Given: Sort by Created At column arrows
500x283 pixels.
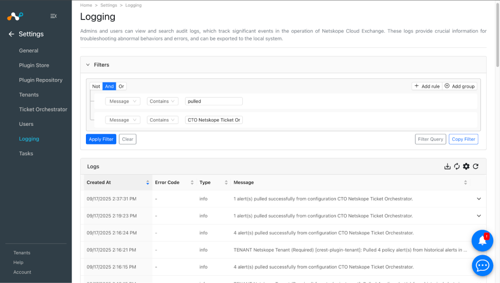Looking at the screenshot, I should (x=147, y=182).
